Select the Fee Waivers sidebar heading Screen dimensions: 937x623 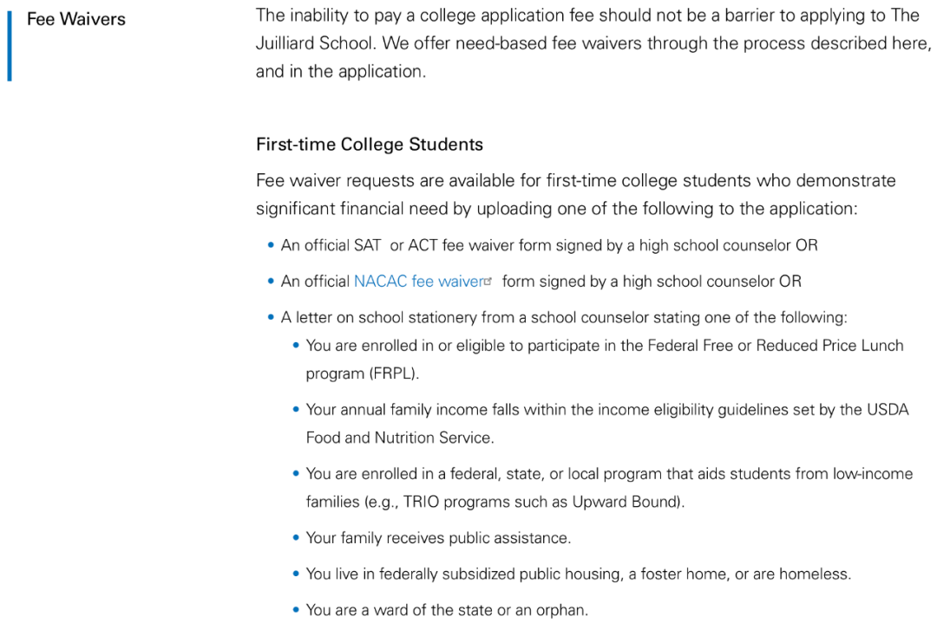[76, 19]
